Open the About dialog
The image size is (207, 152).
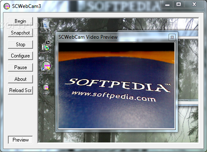click(20, 79)
